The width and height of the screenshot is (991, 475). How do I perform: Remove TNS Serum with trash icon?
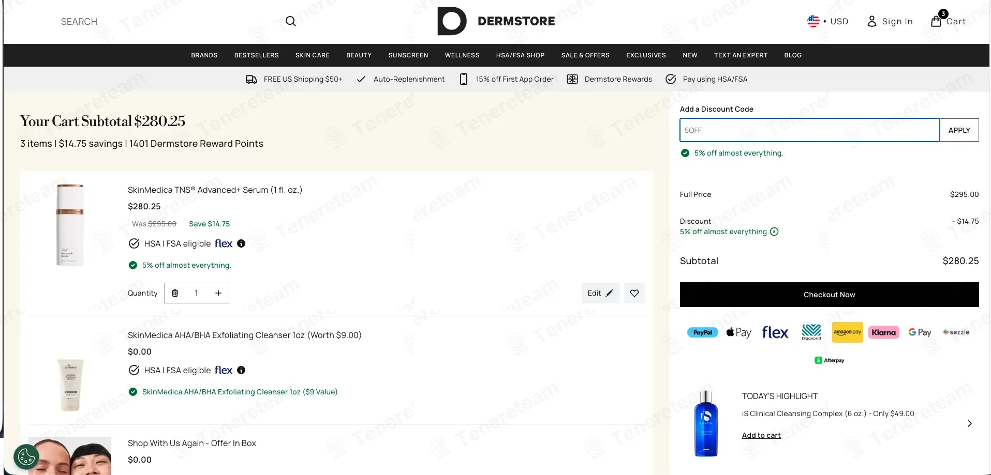point(175,293)
